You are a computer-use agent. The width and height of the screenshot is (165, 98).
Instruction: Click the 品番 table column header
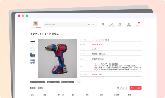32,95
